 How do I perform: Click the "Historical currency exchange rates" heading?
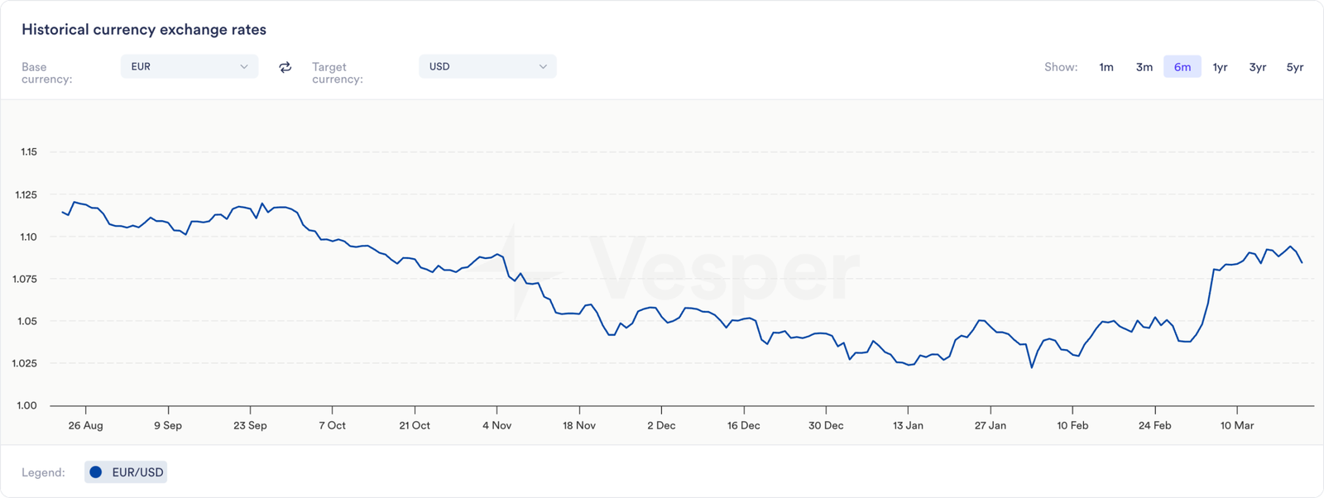pos(144,30)
